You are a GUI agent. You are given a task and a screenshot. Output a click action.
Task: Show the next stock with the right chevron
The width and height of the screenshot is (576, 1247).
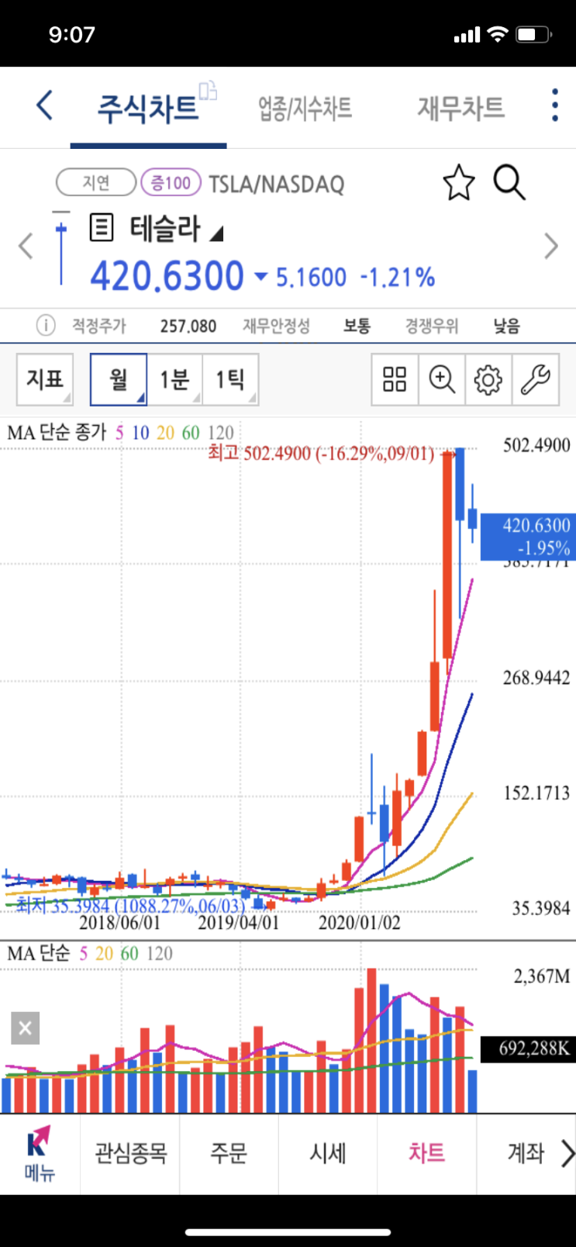(x=551, y=247)
